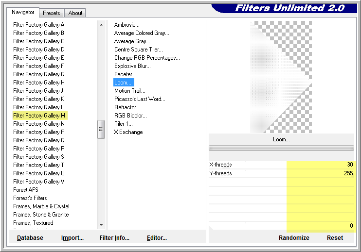This screenshot has height=252, width=361.
Task: Select the Forrest's Filters category
Action: tap(30, 198)
